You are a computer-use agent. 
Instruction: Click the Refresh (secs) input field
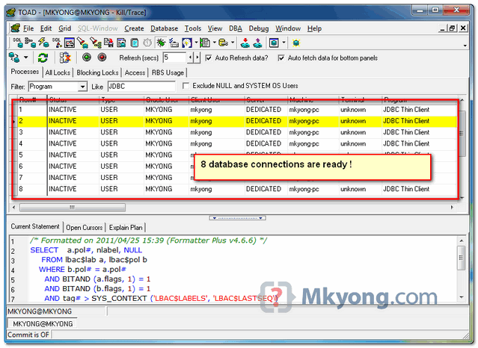(174, 58)
